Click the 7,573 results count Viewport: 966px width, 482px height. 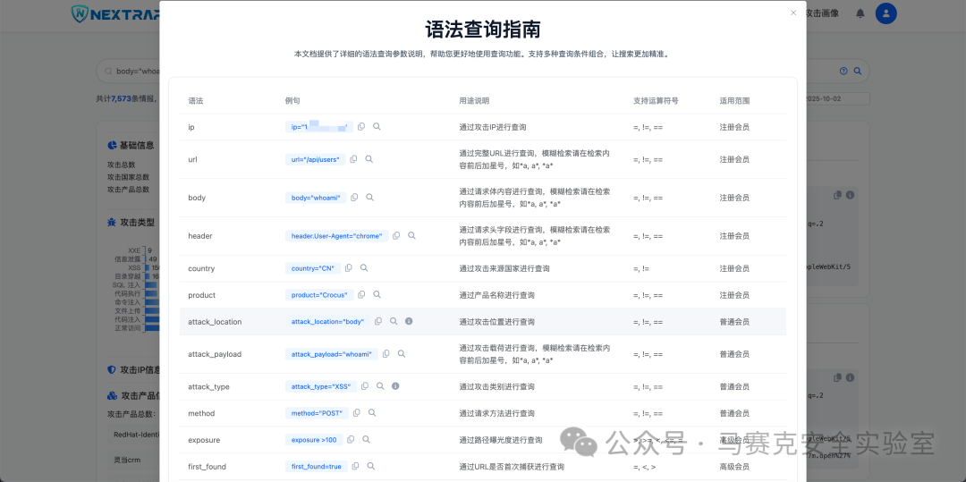(x=122, y=98)
